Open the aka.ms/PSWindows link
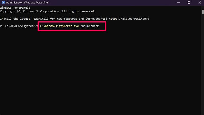 (x=129, y=19)
